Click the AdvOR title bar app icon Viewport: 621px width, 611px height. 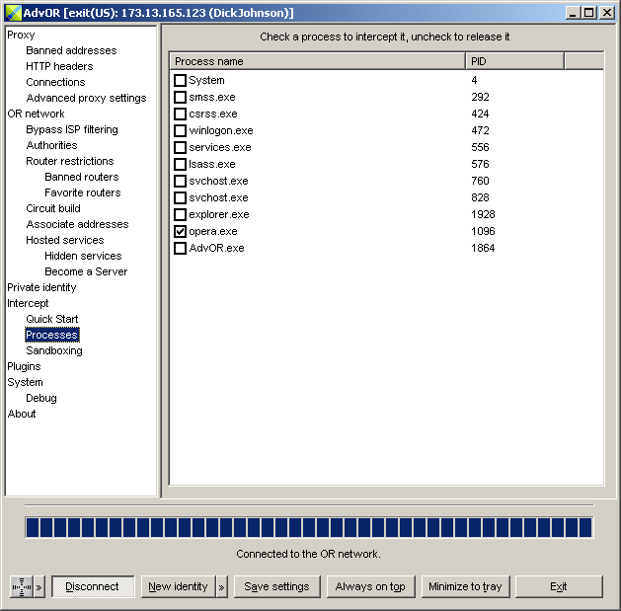point(13,13)
